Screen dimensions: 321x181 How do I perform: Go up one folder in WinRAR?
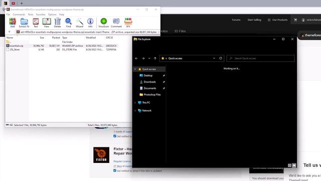tap(9, 32)
